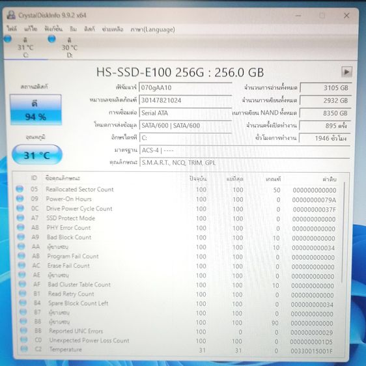Click status icon of Spare Block Count Left row
The height and width of the screenshot is (366, 366).
click(23, 303)
